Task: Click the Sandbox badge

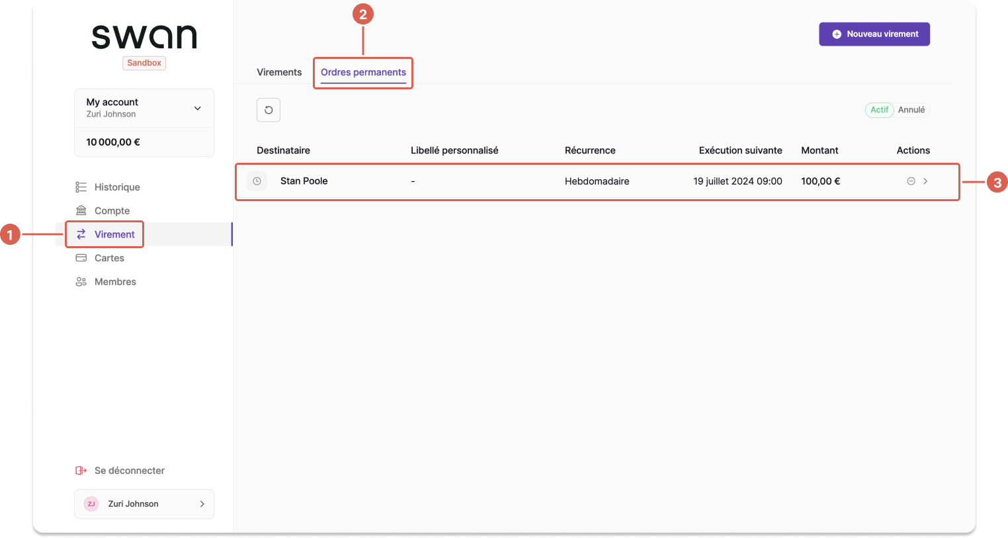Action: (x=144, y=63)
